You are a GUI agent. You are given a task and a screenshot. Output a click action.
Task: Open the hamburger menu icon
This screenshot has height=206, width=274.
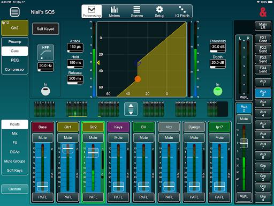pyautogui.click(x=14, y=12)
